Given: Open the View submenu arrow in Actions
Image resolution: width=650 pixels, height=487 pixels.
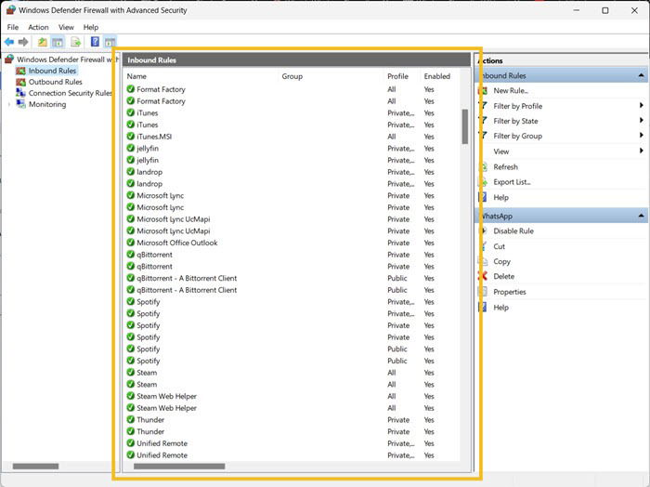Looking at the screenshot, I should (x=641, y=151).
